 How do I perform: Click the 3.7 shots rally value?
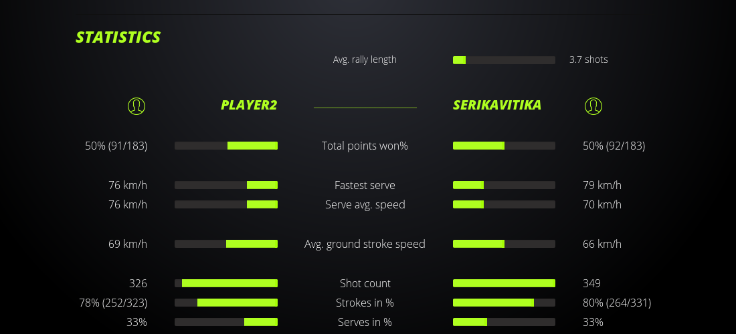pos(589,59)
